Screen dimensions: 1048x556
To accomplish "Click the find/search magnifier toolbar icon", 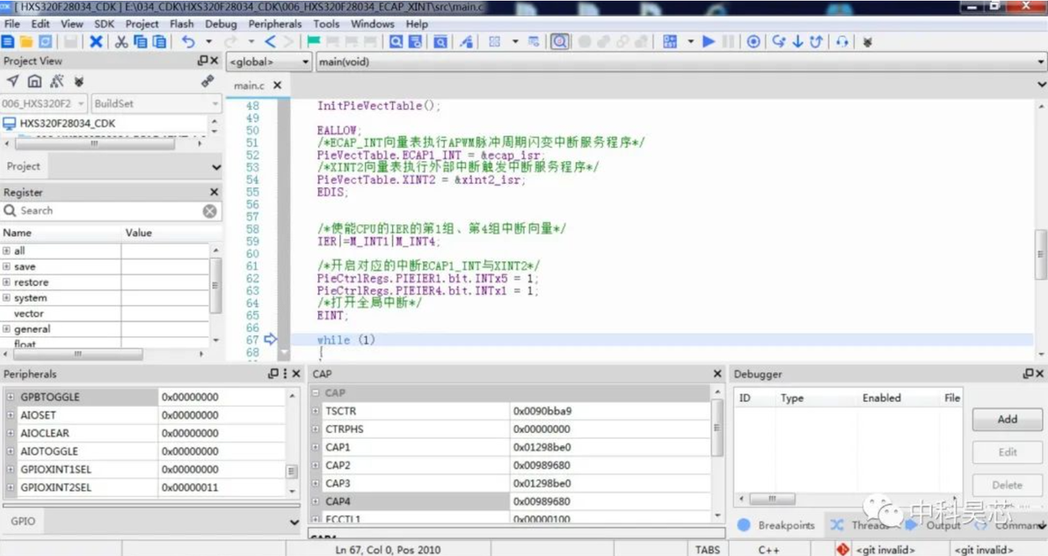I will coord(397,41).
